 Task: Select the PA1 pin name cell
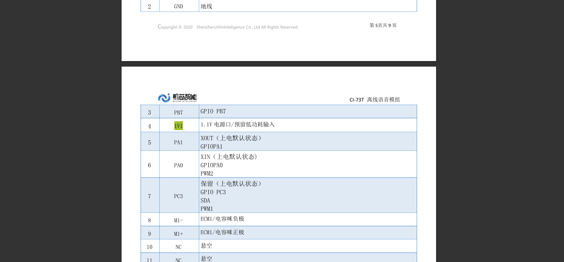click(179, 142)
